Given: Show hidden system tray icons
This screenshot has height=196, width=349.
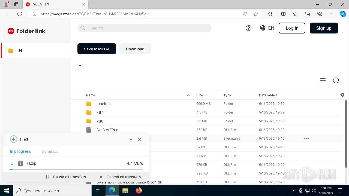Looking at the screenshot, I should point(294,191).
